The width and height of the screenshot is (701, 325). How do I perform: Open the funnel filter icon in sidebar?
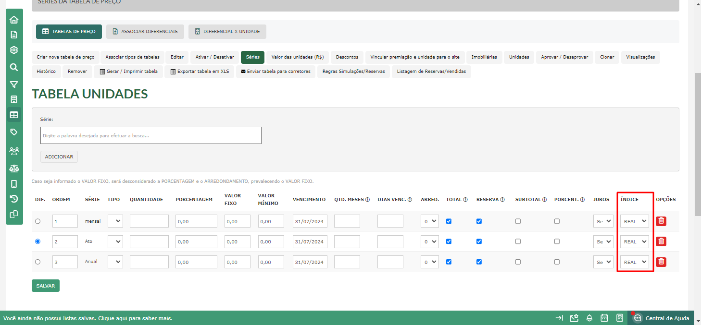click(x=14, y=84)
